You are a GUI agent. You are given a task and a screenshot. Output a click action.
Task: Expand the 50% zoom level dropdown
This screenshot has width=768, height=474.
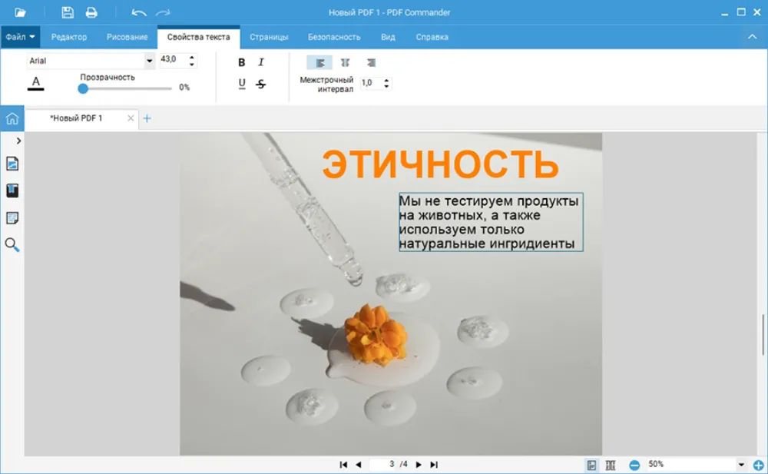[x=741, y=465]
